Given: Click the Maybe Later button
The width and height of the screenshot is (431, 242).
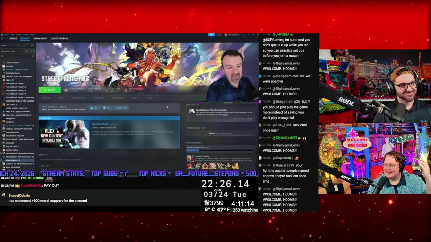Looking at the screenshot, I should [122, 108].
